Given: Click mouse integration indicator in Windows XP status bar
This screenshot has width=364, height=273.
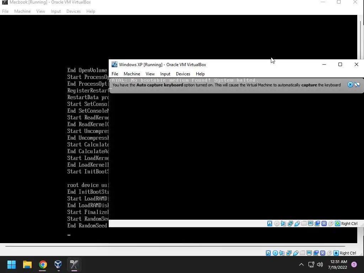Looking at the screenshot, I should pos(331,224).
